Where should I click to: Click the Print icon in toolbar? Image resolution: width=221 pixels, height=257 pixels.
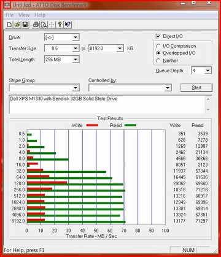coord(36,25)
